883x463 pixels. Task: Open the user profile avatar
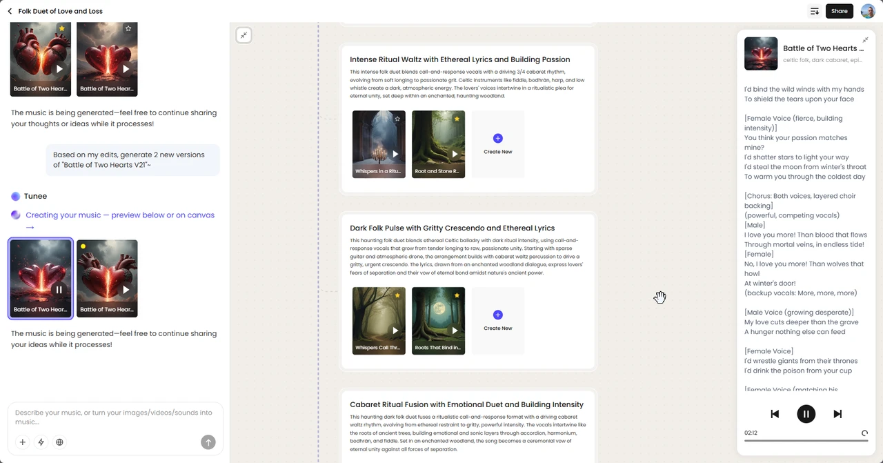[x=868, y=11]
